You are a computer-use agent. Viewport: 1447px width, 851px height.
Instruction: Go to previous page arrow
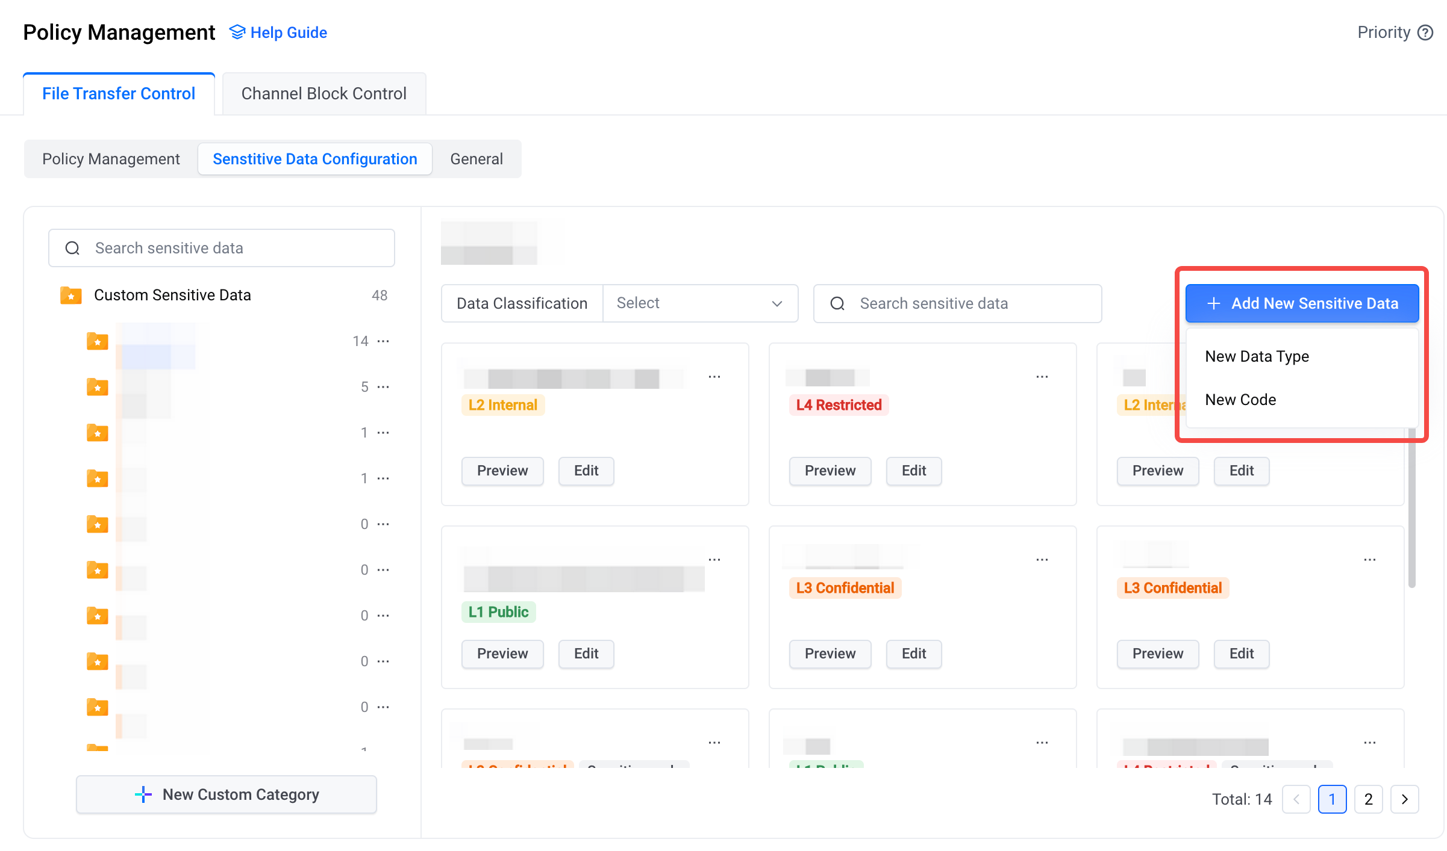(1296, 799)
